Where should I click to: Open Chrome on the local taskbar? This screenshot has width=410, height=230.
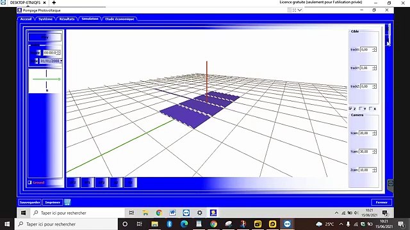point(213,224)
